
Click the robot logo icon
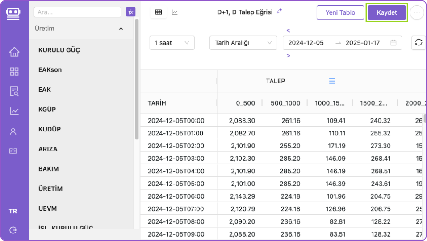pos(13,13)
